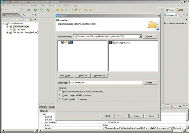Click the Package Explorer horizontal scrollbar
Image resolution: width=189 pixels, height=133 pixels.
pyautogui.click(x=20, y=130)
